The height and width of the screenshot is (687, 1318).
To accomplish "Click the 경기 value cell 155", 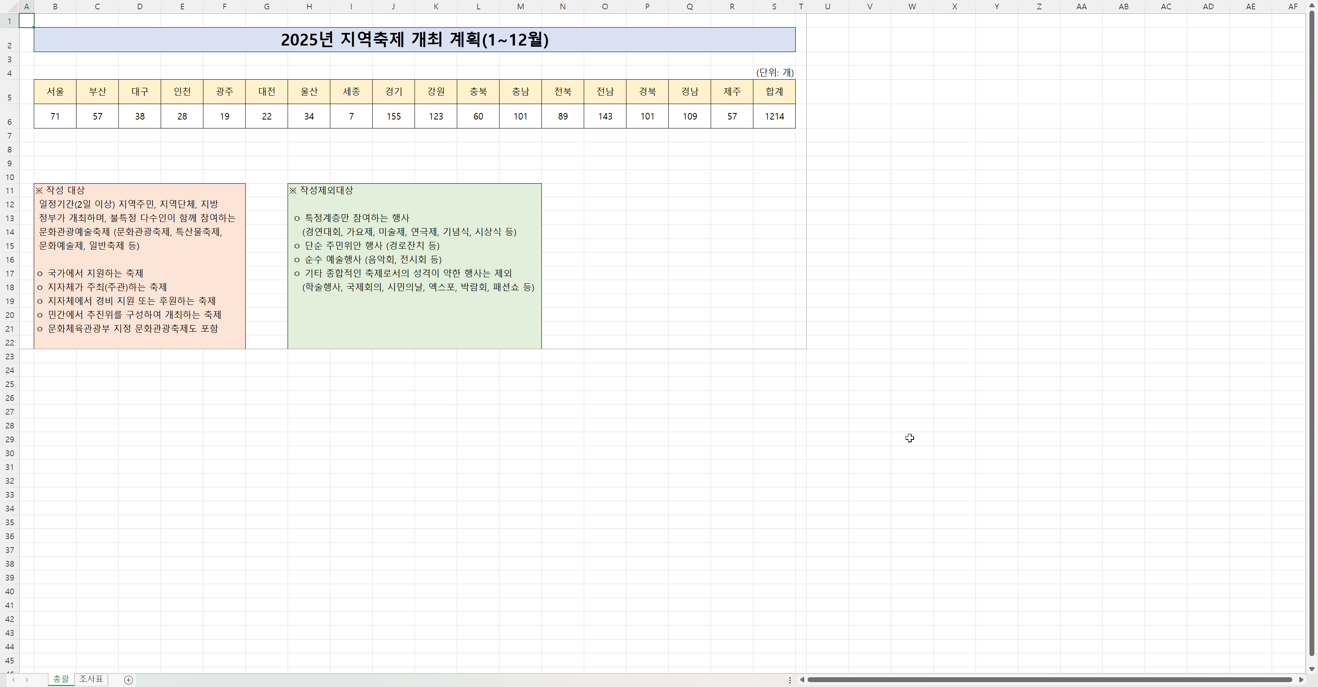I will (x=393, y=117).
